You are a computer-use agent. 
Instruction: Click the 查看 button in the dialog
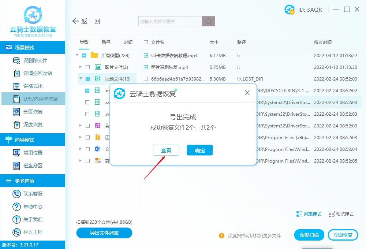tap(166, 150)
